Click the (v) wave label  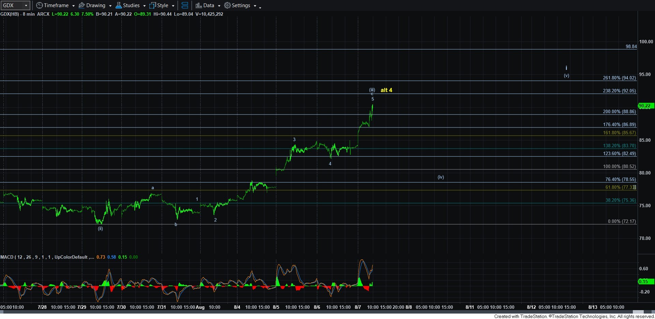(x=566, y=76)
